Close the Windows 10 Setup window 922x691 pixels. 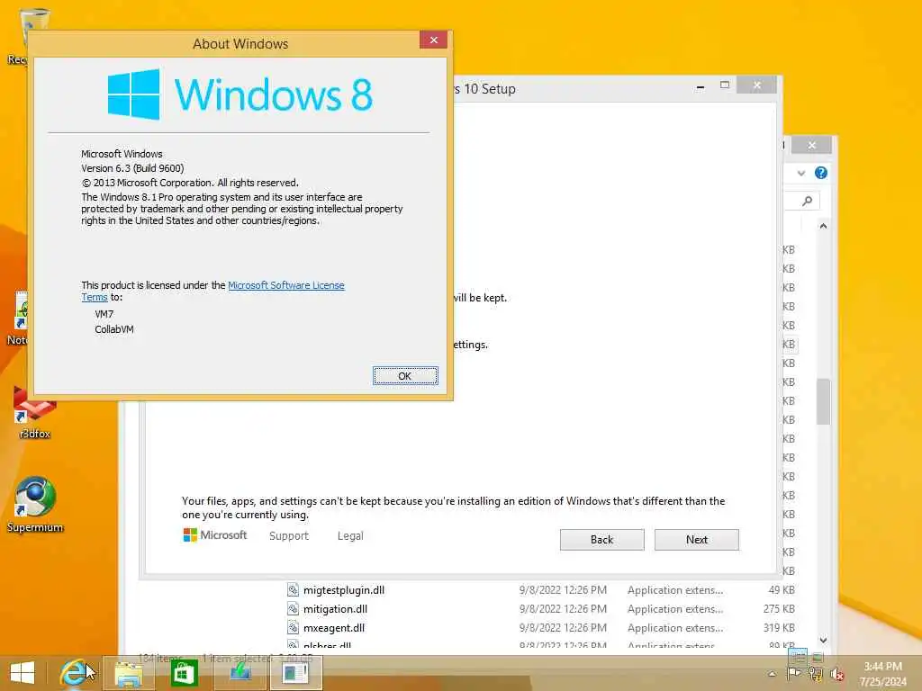point(756,85)
